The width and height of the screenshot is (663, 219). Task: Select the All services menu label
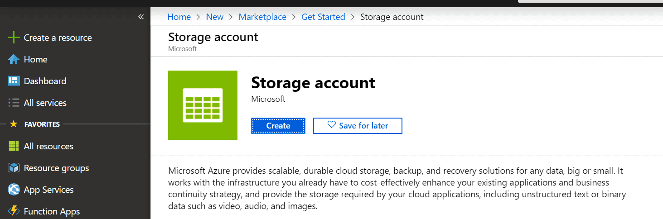45,103
